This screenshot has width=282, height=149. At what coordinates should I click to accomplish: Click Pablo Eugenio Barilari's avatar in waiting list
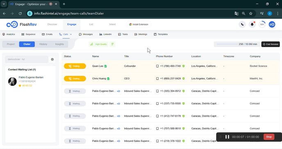pyautogui.click(x=12, y=81)
